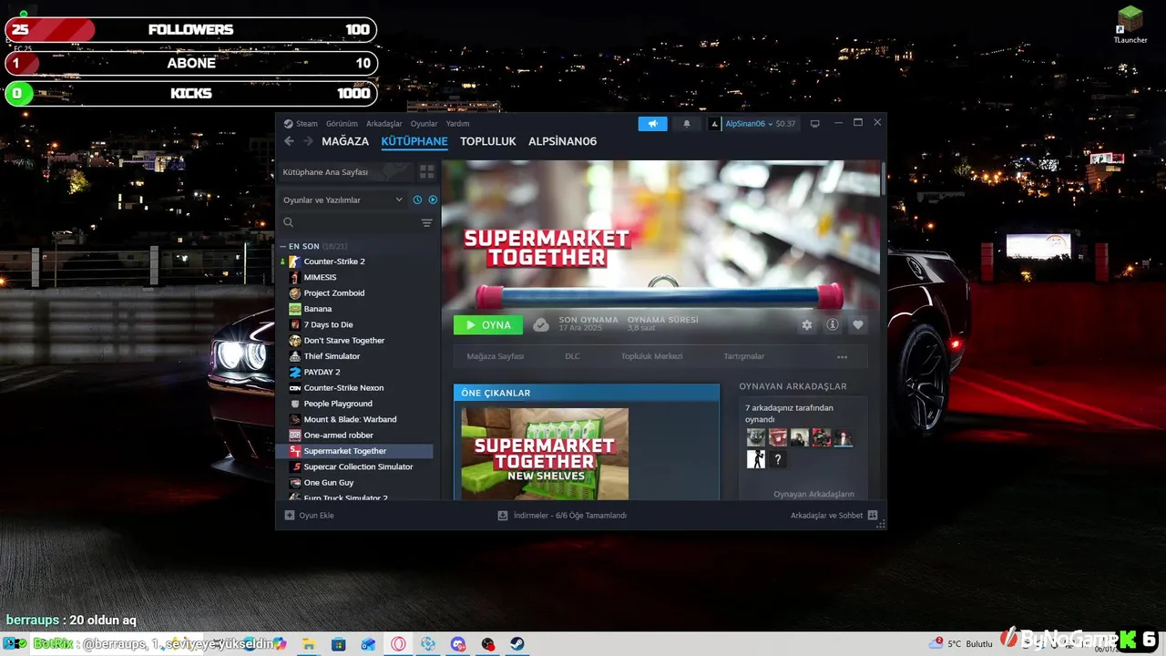Show game info icon

click(832, 325)
